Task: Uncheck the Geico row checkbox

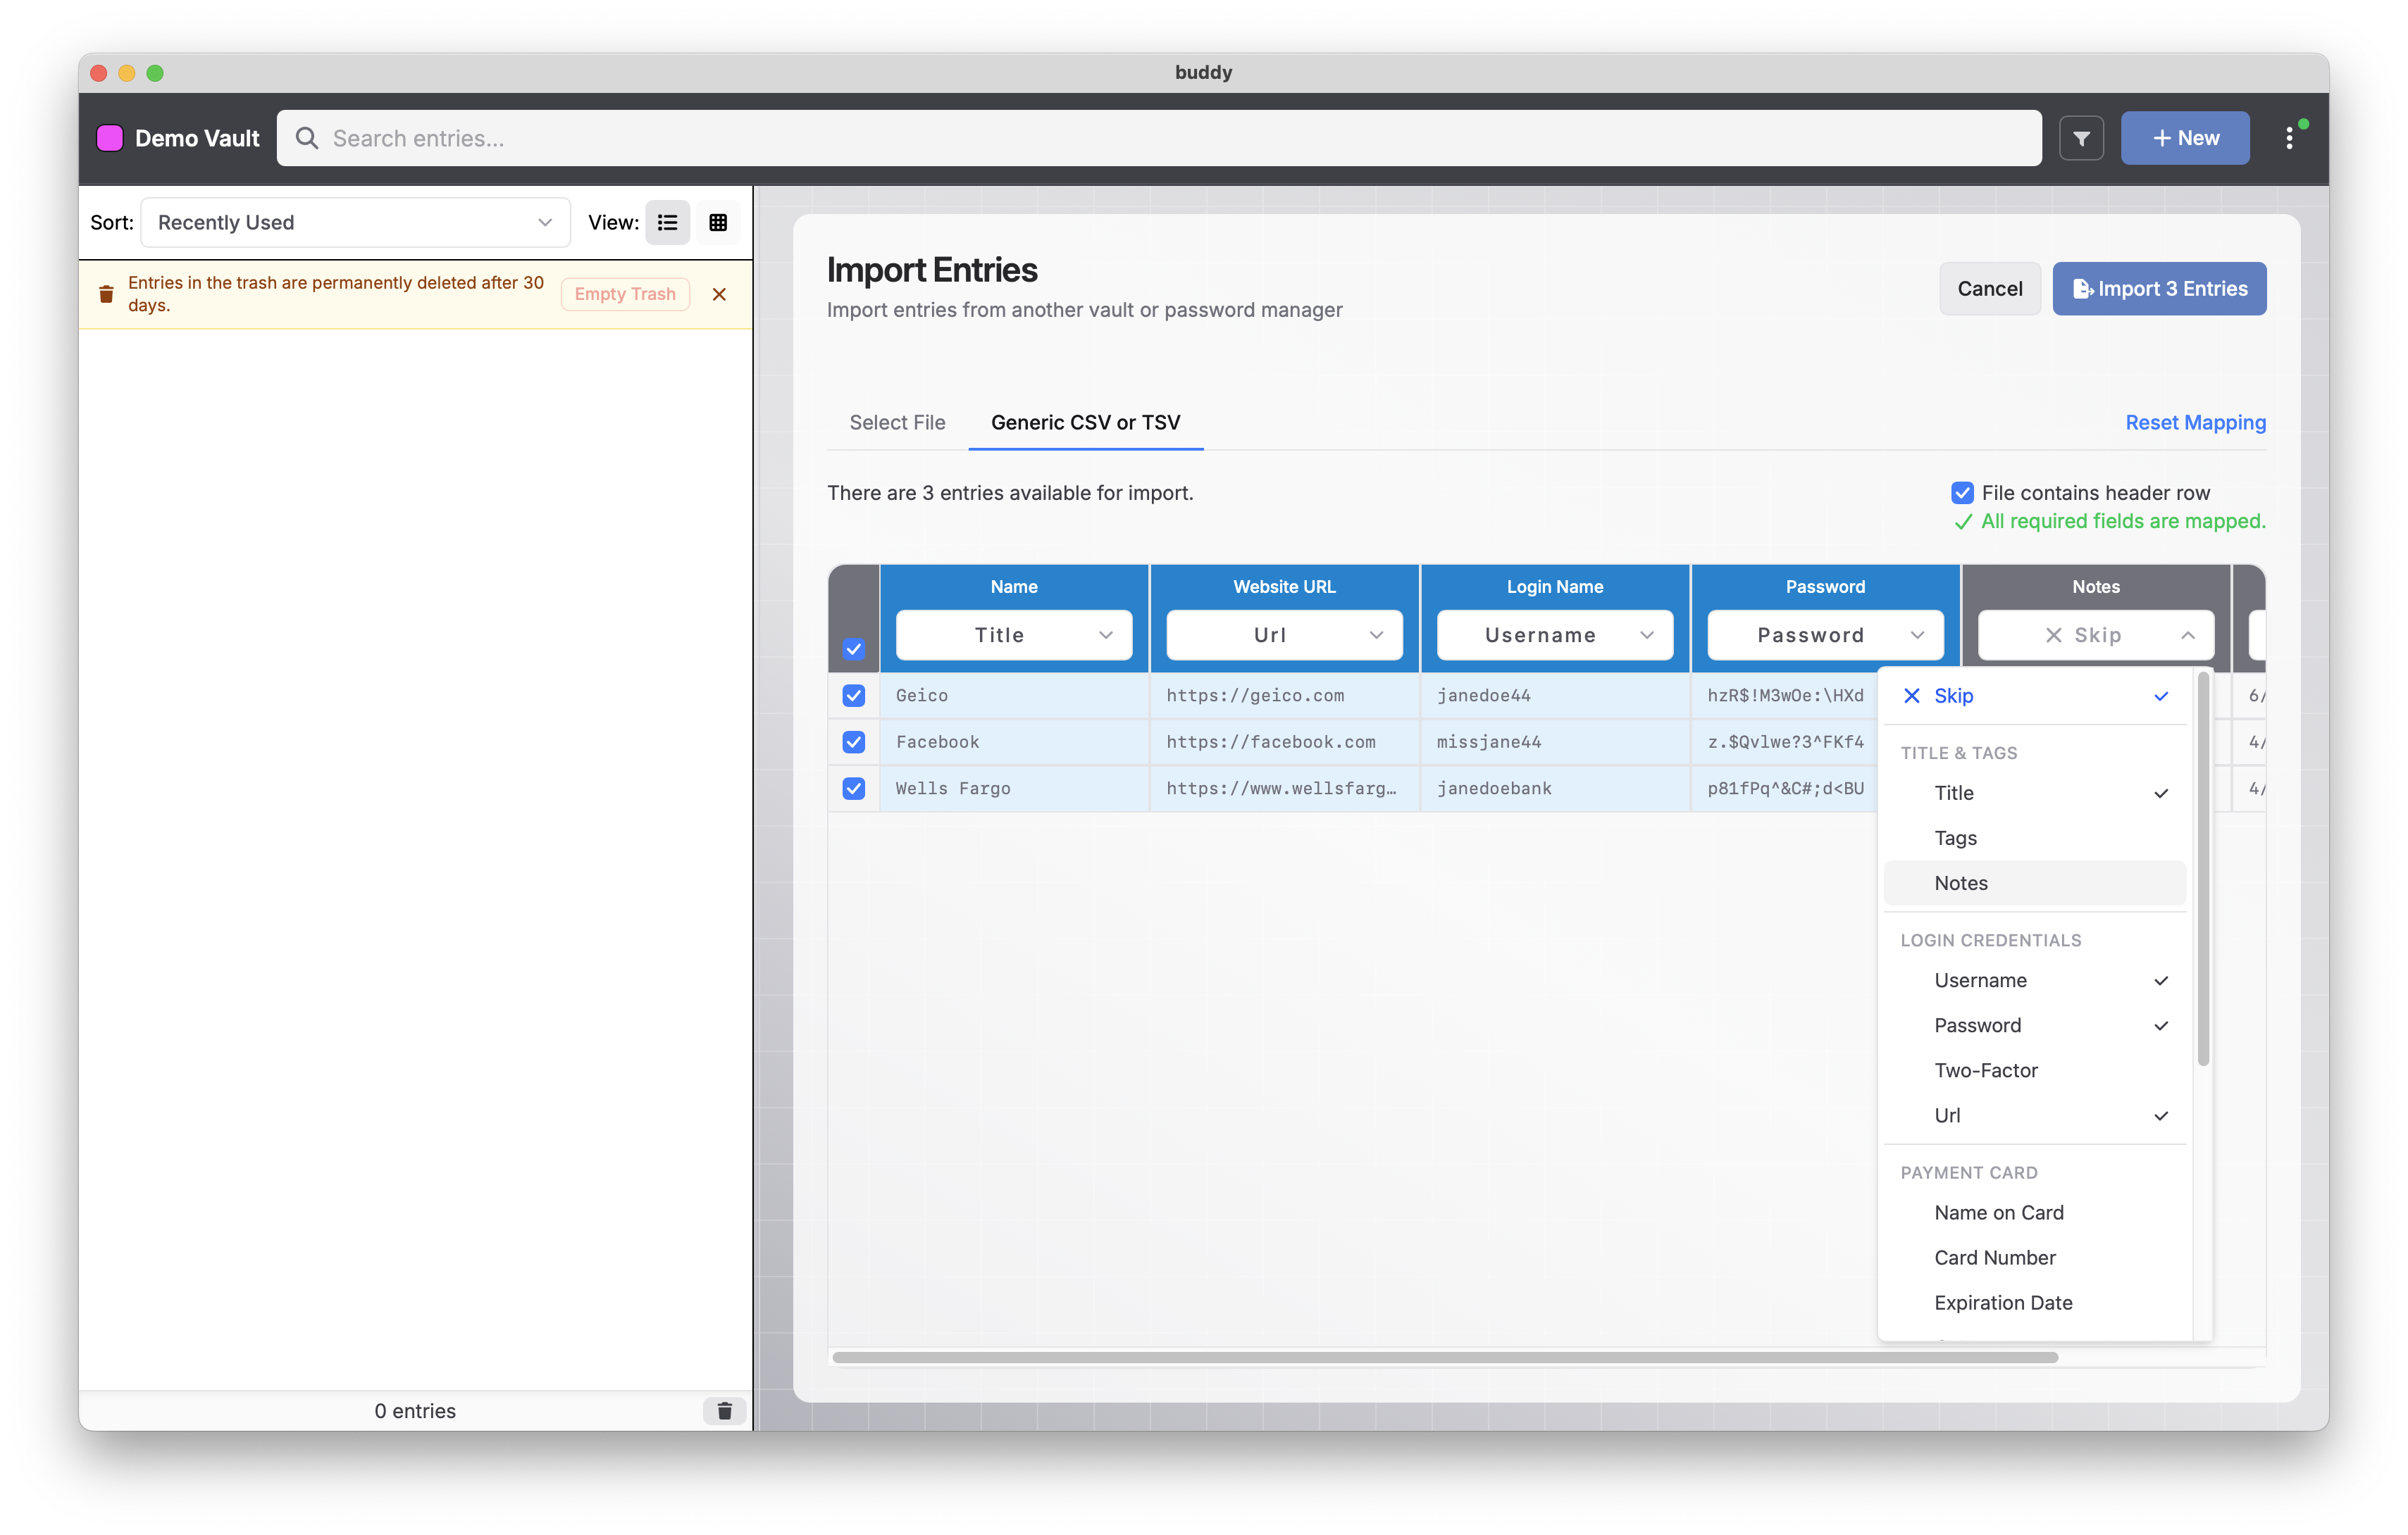Action: pos(853,696)
